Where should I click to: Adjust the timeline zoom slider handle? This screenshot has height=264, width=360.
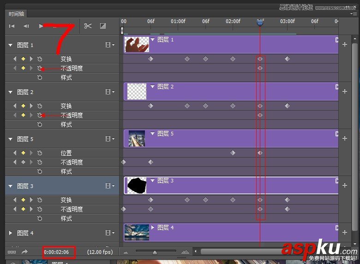(x=155, y=252)
